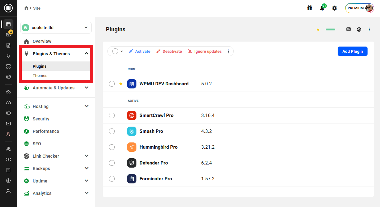
Task: Click the SmartCrawl Pro plugin icon
Action: coord(132,115)
